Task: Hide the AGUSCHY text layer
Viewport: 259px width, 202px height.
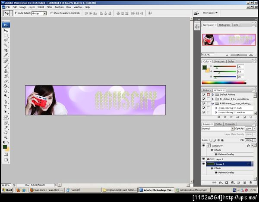Action: 203,146
